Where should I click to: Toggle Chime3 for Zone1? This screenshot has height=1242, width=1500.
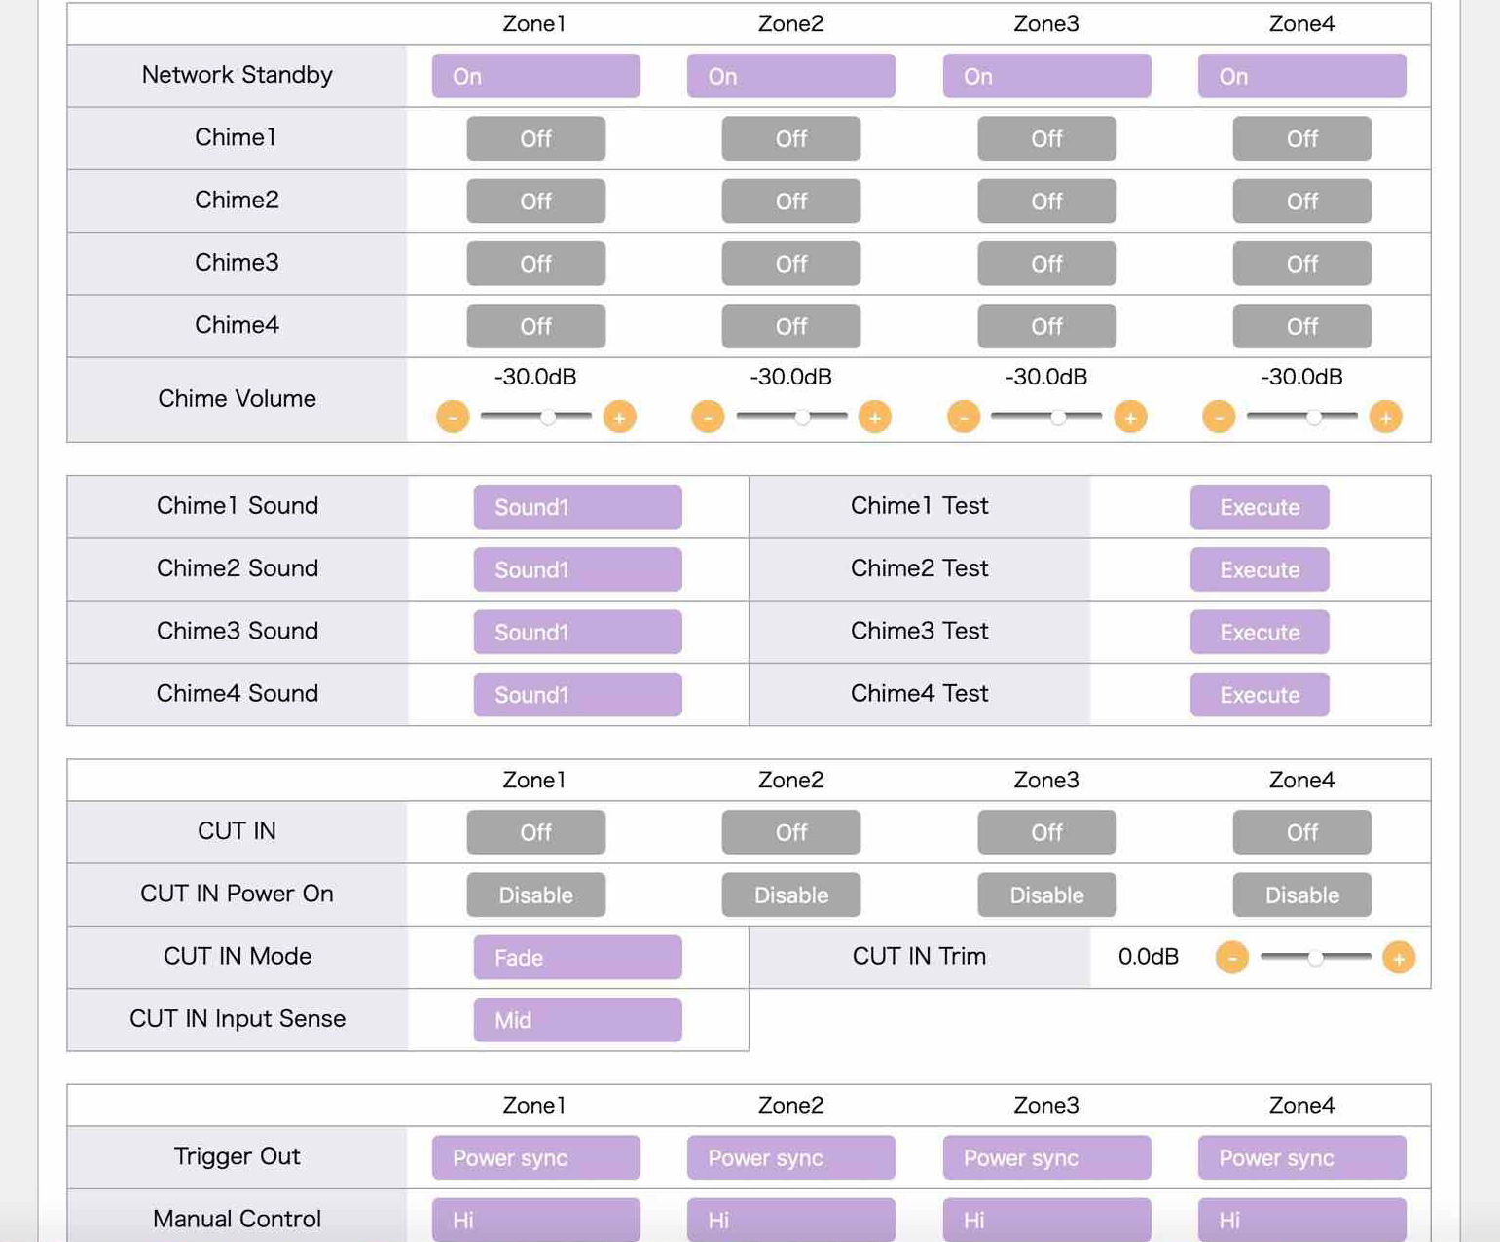point(535,263)
